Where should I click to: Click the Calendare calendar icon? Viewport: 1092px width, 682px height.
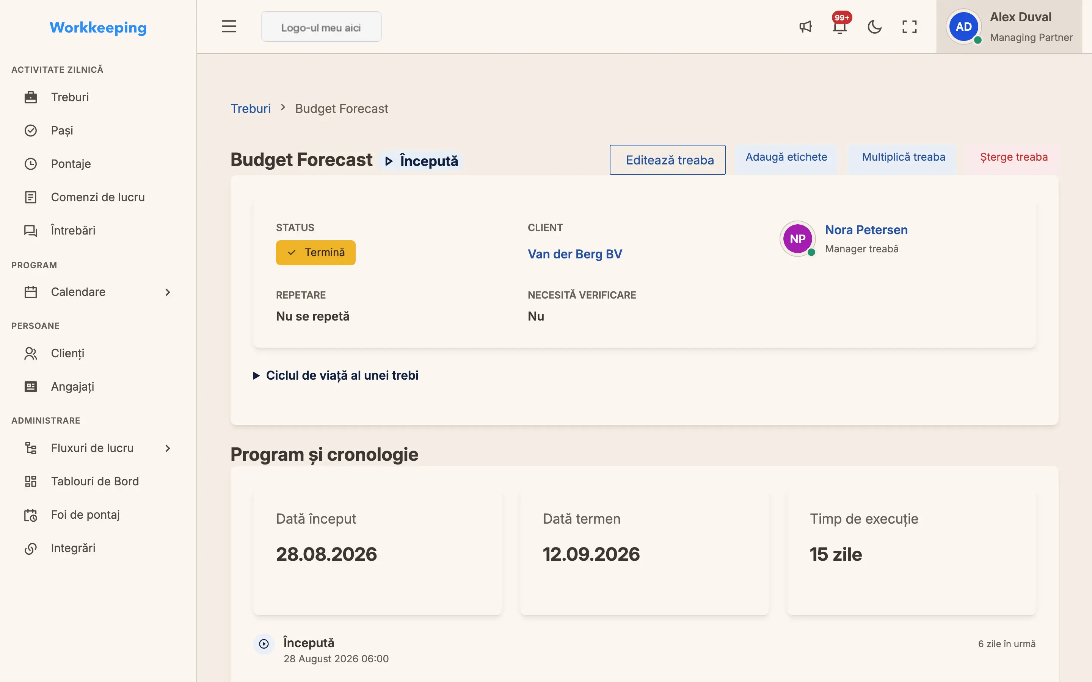(31, 292)
